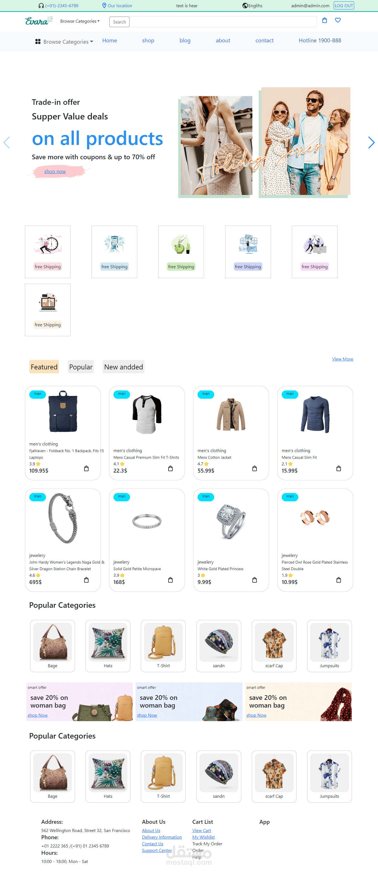Screen dimensions: 378x884
Task: Open the blog menu item
Action: pyautogui.click(x=185, y=40)
